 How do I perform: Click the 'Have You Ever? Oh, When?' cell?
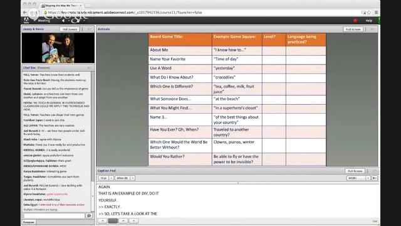(180, 132)
